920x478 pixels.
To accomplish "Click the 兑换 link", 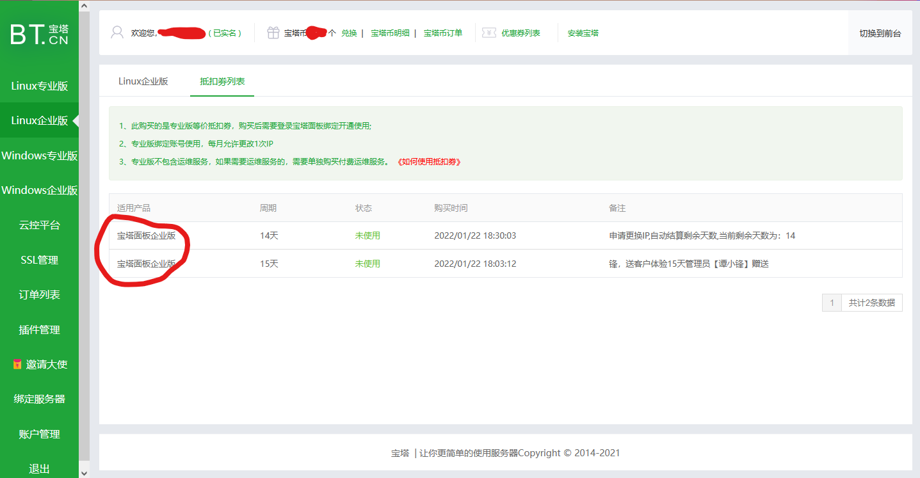I will tap(349, 33).
